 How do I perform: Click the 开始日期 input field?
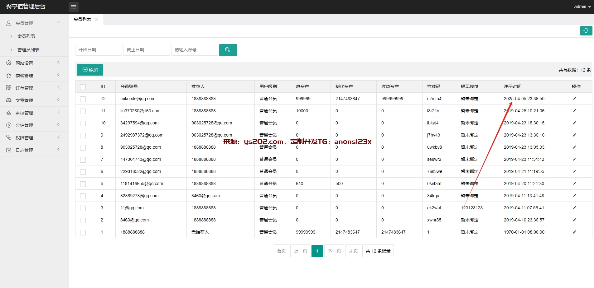(x=98, y=50)
